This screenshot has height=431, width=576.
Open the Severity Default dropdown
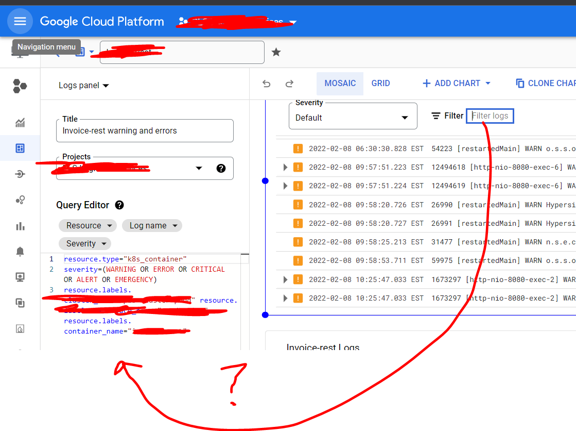tap(353, 118)
